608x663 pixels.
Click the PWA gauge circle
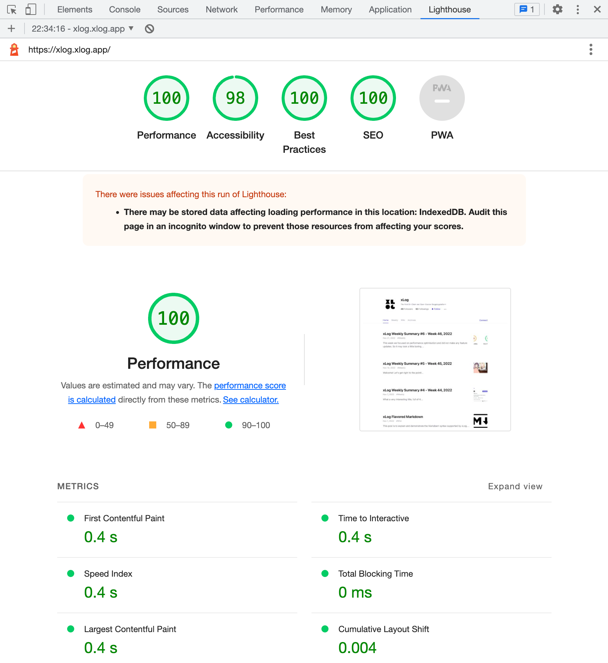click(442, 98)
